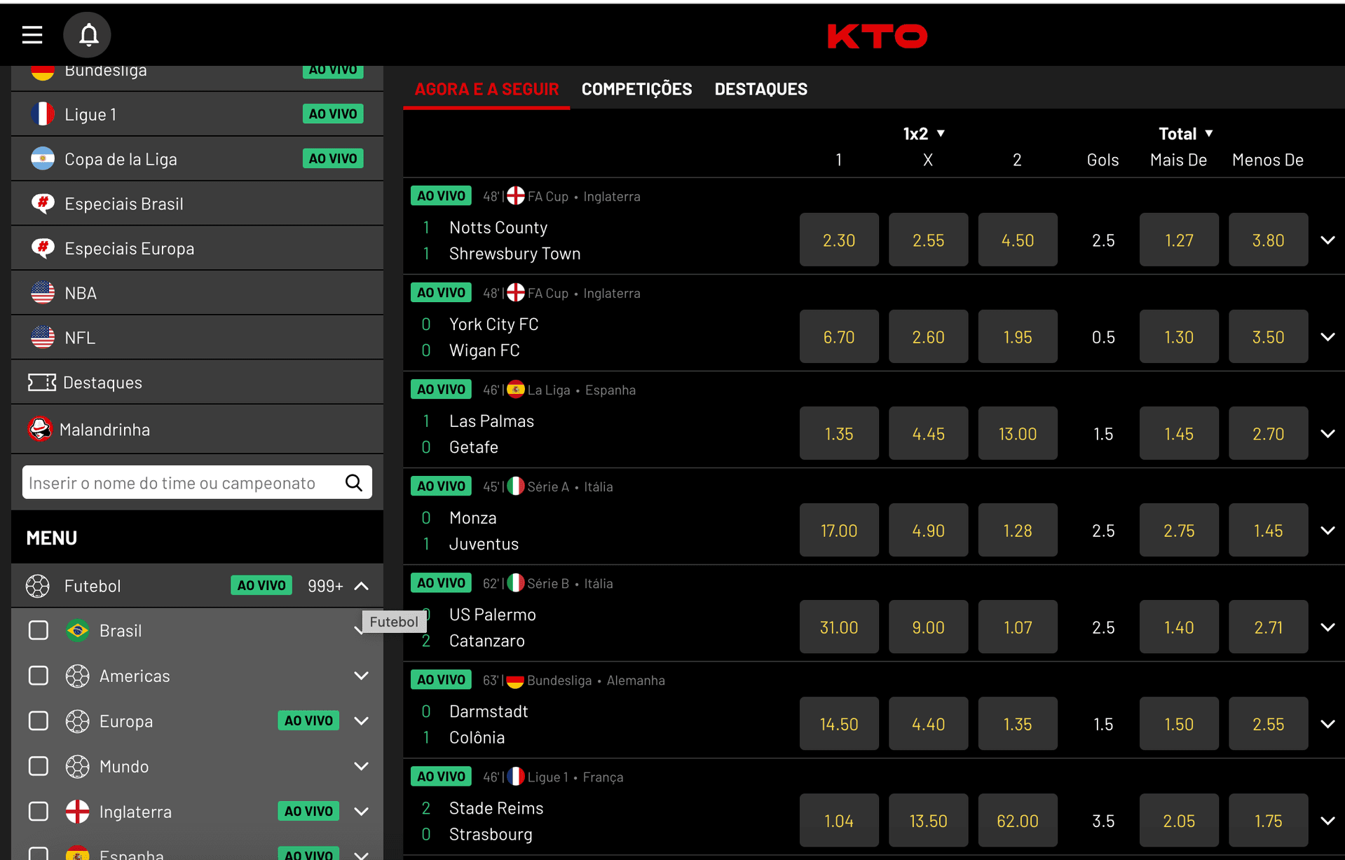Screen dimensions: 1345x860
Task: Click the Mundo ball icon
Action: click(77, 766)
